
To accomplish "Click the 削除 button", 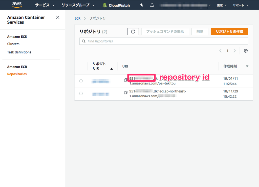I will click(x=200, y=32).
